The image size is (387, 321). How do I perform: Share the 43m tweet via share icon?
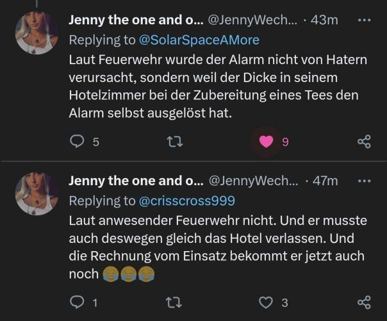point(364,142)
